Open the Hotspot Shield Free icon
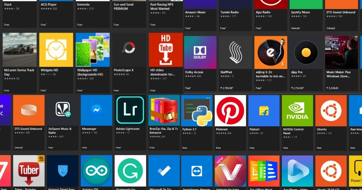This screenshot has height=190, width=362. coord(63,171)
